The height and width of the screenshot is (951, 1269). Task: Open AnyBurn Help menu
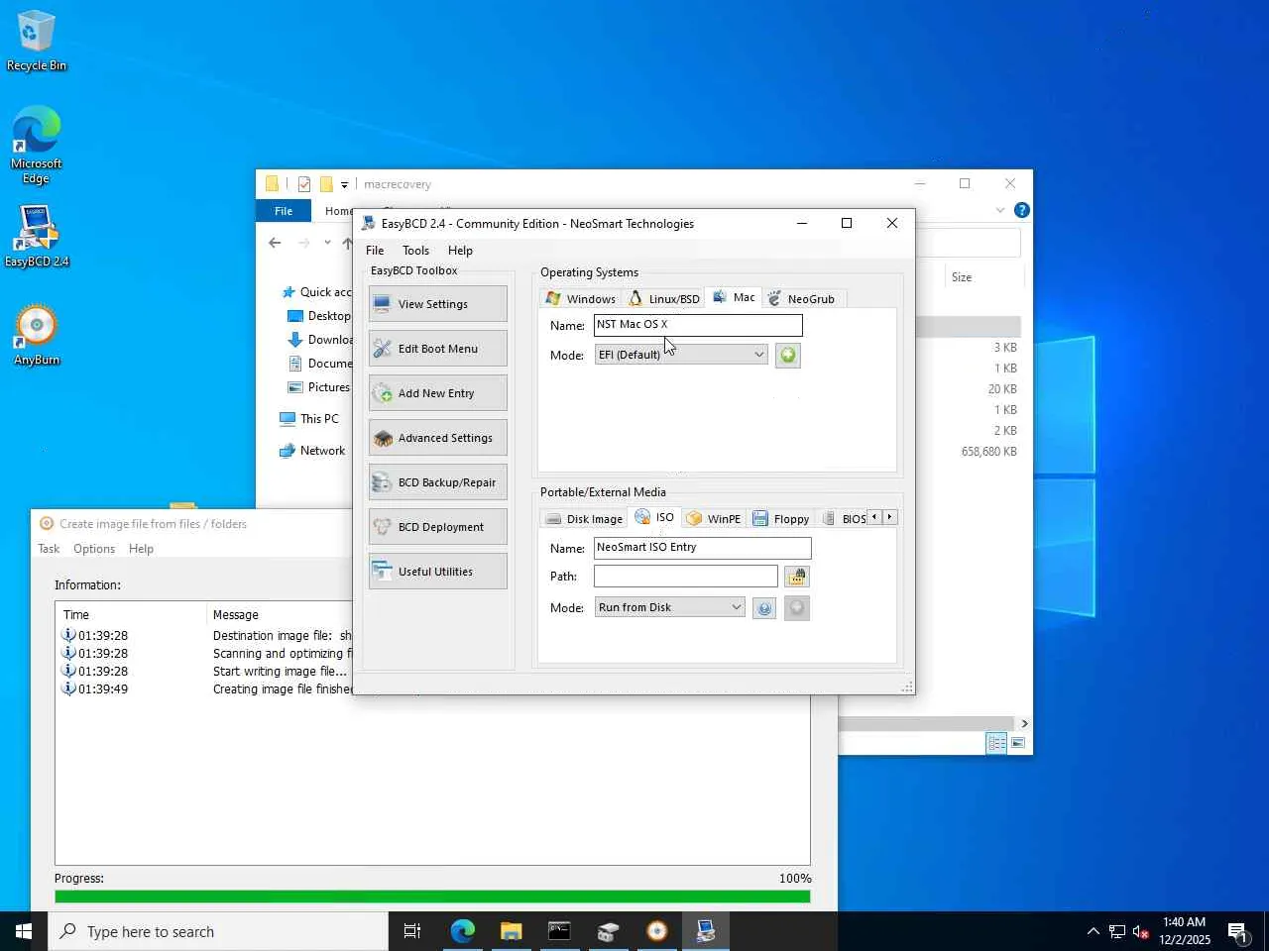pos(141,549)
